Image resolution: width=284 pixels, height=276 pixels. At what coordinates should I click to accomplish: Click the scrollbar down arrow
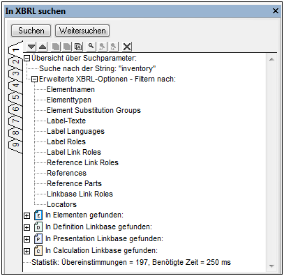pos(271,266)
